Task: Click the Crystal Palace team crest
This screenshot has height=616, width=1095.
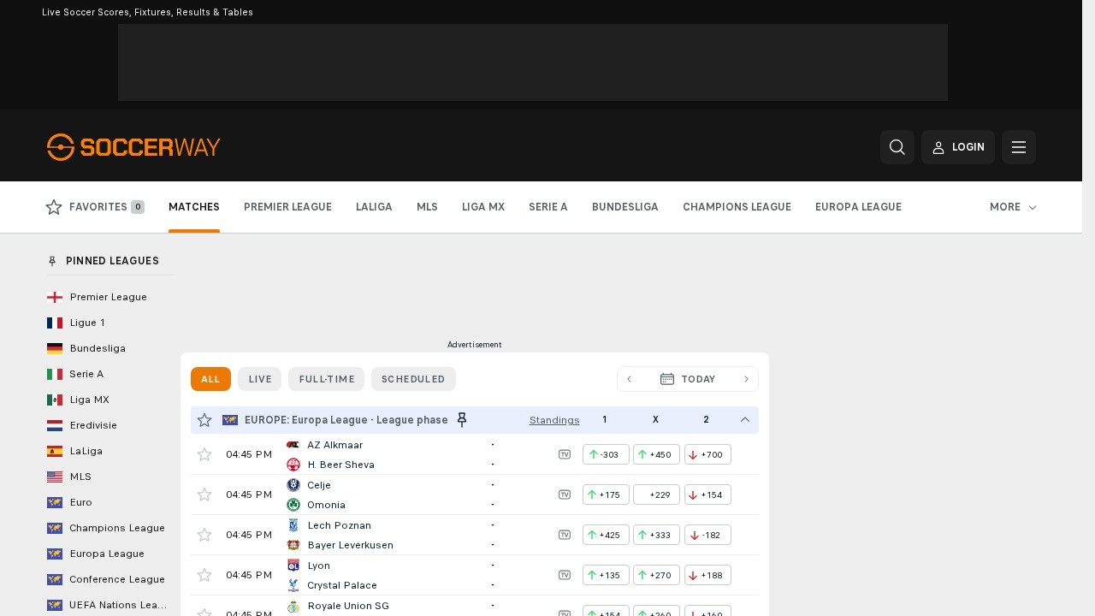Action: (x=293, y=585)
